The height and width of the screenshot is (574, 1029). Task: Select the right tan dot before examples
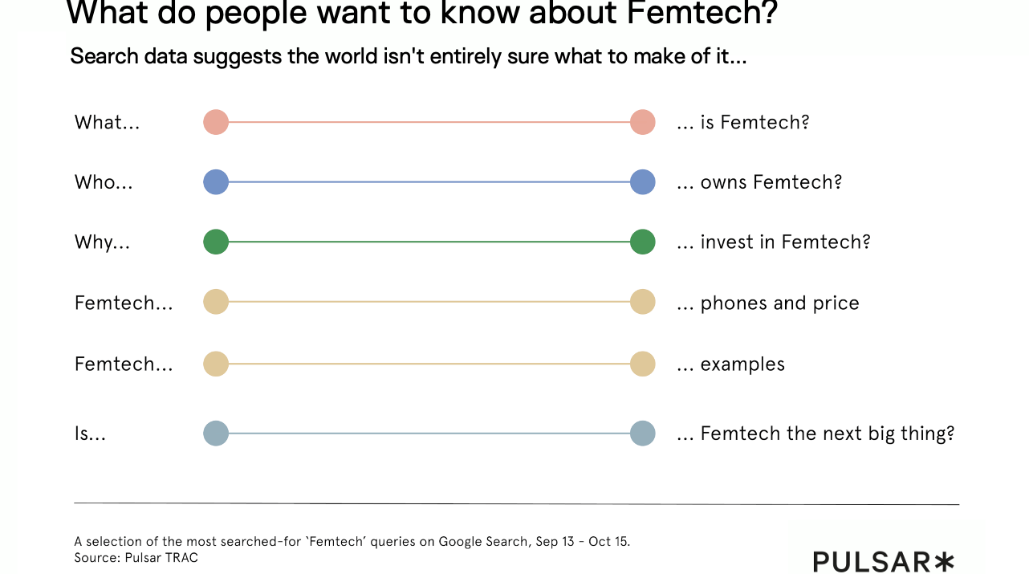pyautogui.click(x=643, y=364)
